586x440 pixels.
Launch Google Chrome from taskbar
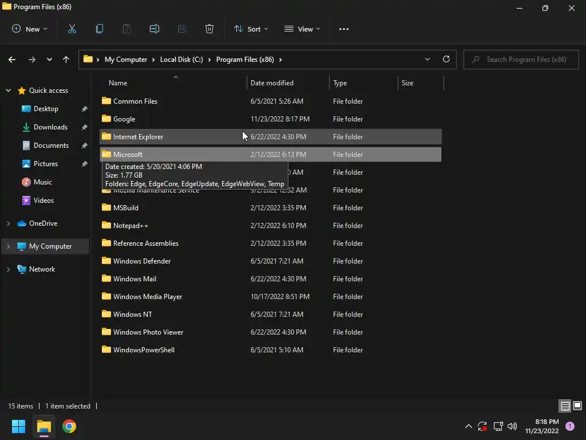(69, 426)
